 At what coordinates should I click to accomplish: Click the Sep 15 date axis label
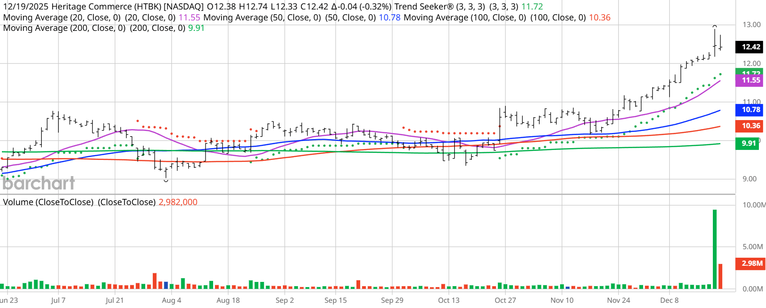click(x=336, y=300)
